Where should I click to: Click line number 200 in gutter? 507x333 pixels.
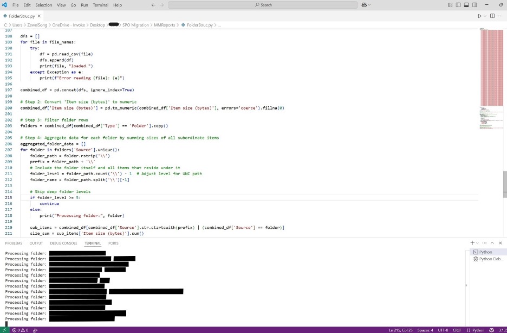pyautogui.click(x=9, y=108)
